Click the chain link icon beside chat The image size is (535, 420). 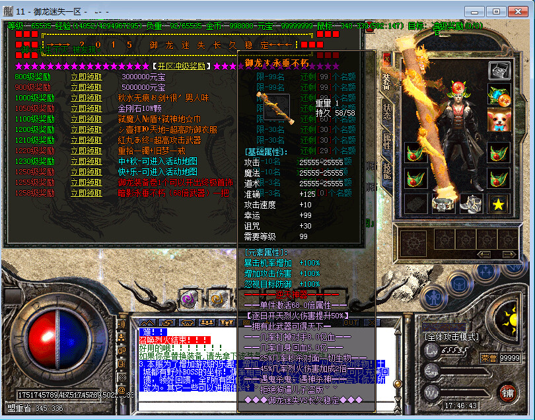121,351
